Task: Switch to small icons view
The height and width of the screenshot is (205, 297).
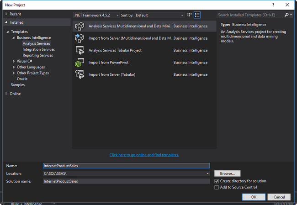Action: pos(189,15)
